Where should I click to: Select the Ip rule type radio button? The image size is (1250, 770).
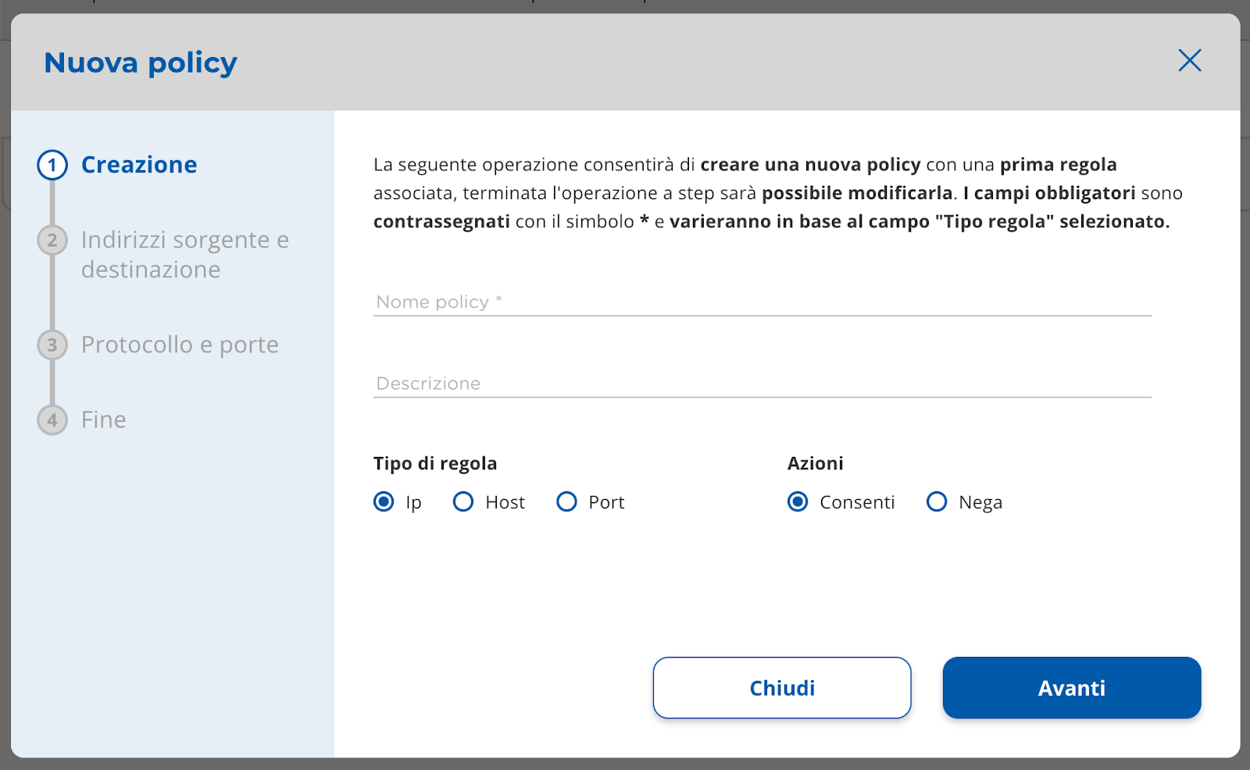coord(384,501)
